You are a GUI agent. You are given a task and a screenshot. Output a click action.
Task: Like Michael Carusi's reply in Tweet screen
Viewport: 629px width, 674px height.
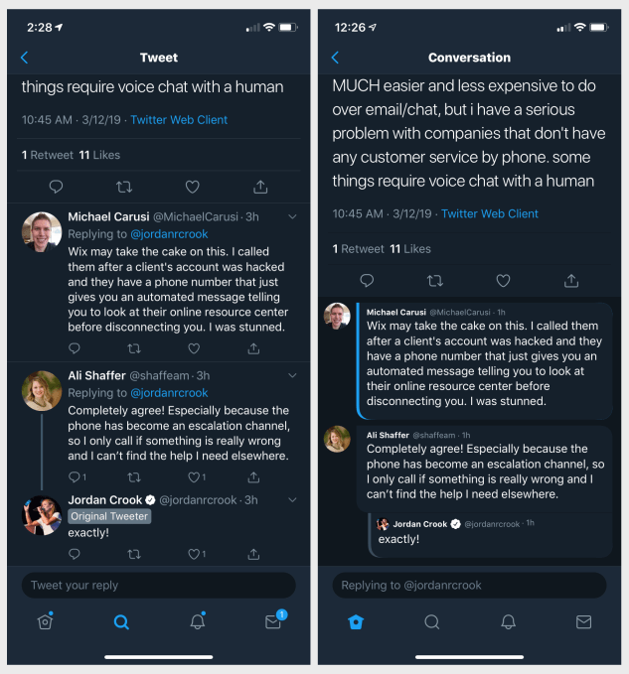(x=194, y=348)
